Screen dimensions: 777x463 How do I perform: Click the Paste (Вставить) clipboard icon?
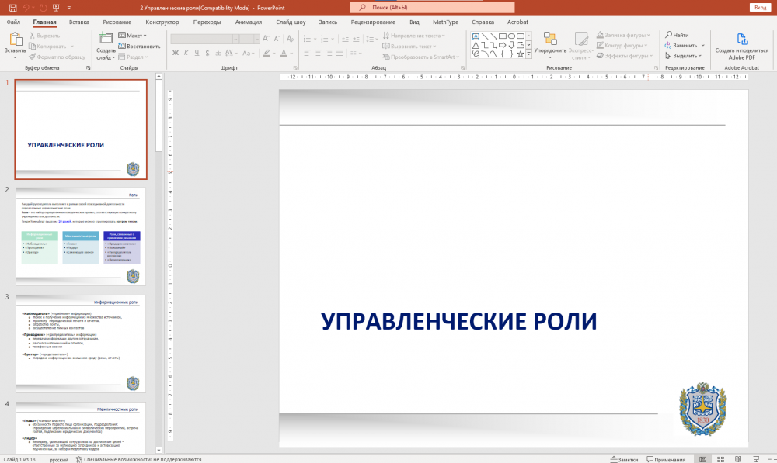pos(15,40)
